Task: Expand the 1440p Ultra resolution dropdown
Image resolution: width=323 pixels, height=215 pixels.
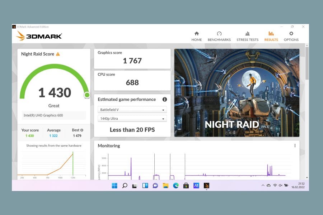Action: pyautogui.click(x=132, y=119)
